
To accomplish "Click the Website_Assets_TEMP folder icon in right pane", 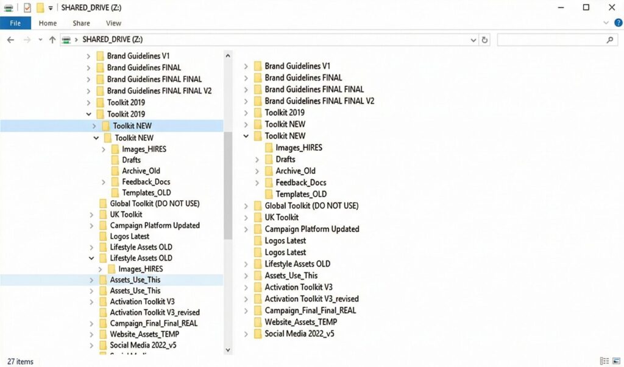I will [x=257, y=322].
